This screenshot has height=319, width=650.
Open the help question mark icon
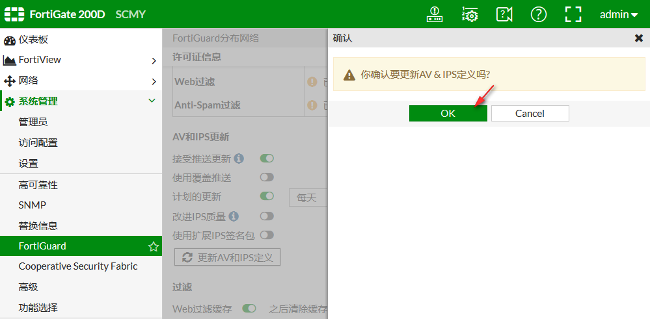539,14
